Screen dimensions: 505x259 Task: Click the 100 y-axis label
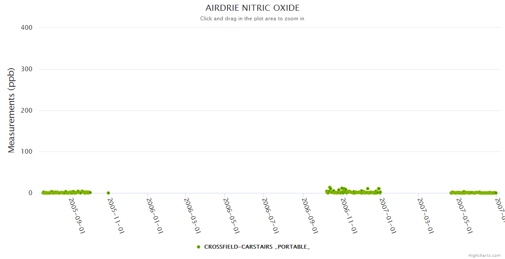click(26, 152)
